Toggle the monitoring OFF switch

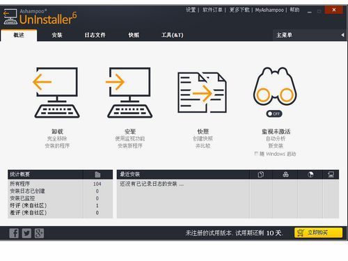(274, 113)
